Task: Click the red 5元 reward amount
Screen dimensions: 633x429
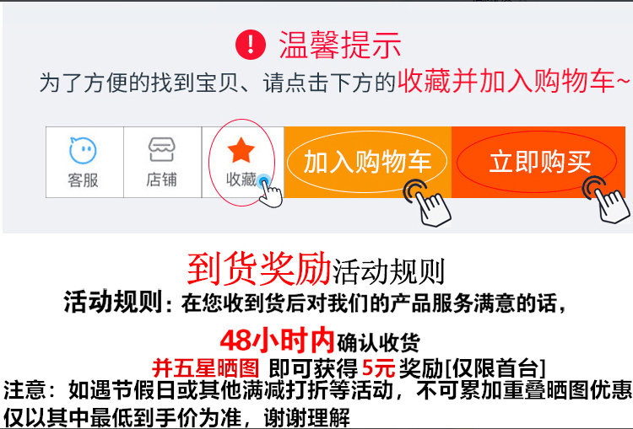Action: click(x=378, y=367)
